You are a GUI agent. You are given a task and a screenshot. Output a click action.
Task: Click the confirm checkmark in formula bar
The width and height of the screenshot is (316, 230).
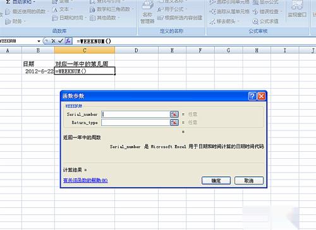click(61, 41)
